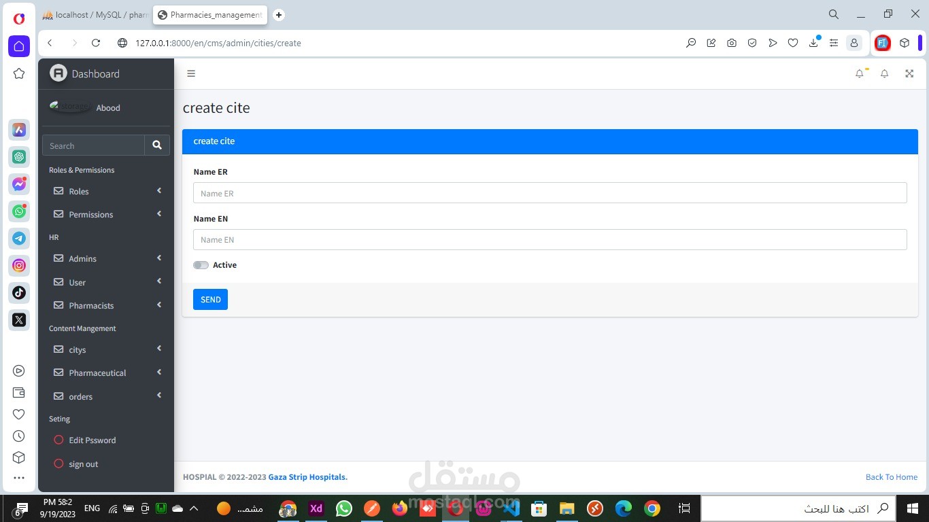Select the Pharmacies_management browser tab

click(210, 15)
